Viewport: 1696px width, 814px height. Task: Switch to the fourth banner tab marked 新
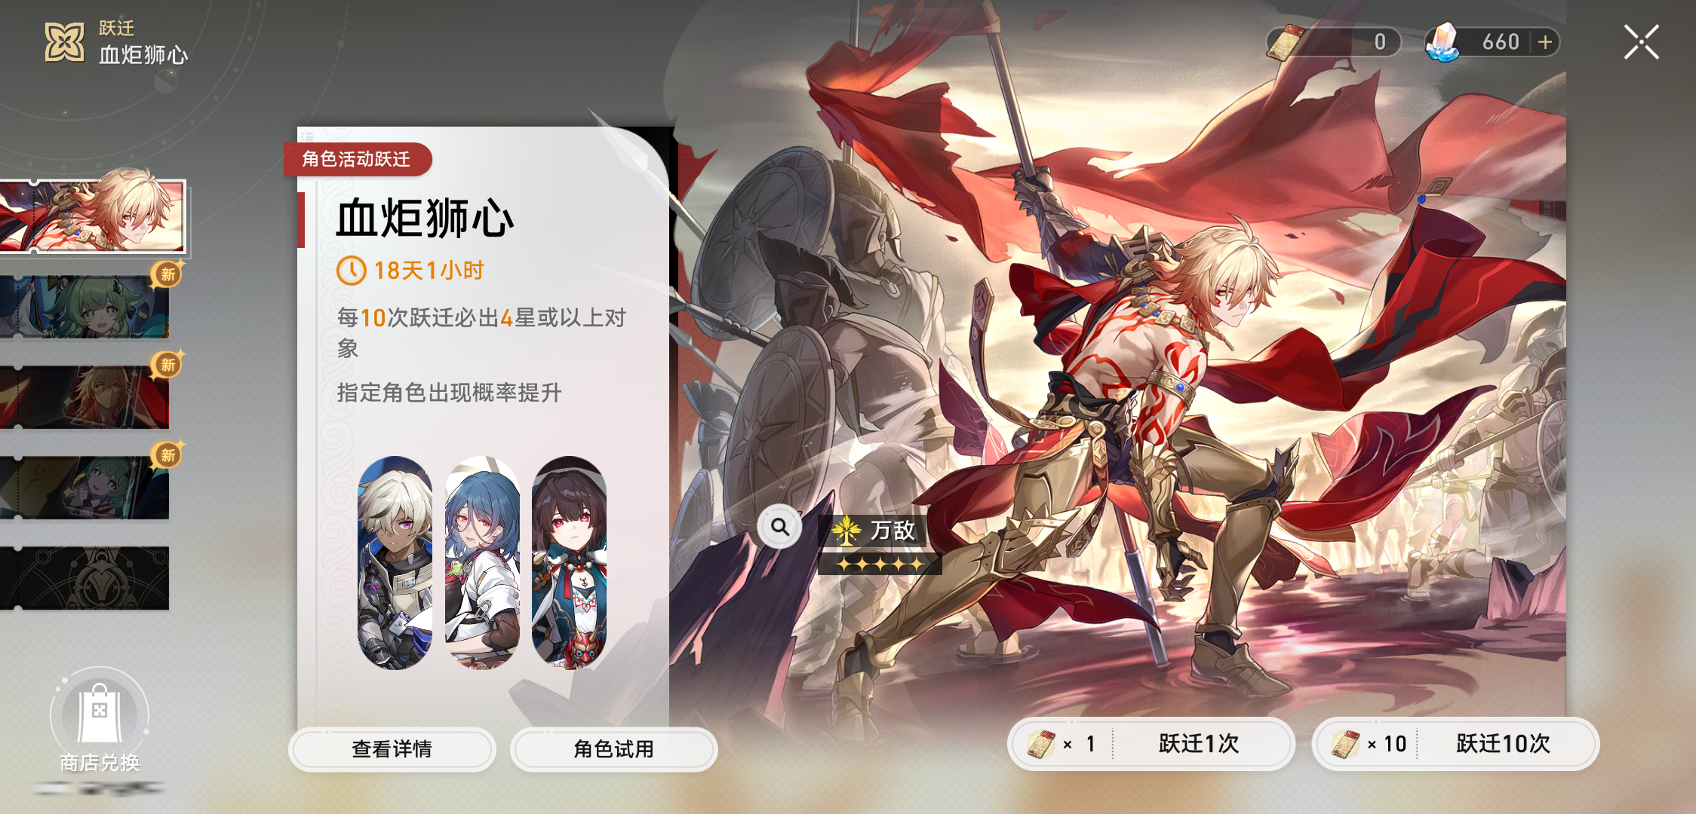tap(84, 488)
